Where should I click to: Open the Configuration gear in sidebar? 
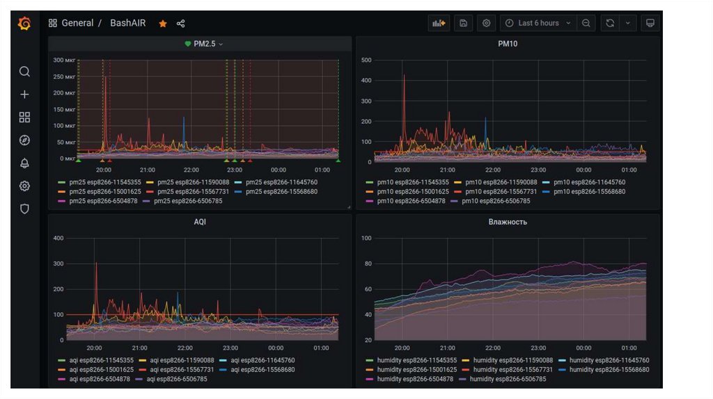(x=24, y=186)
